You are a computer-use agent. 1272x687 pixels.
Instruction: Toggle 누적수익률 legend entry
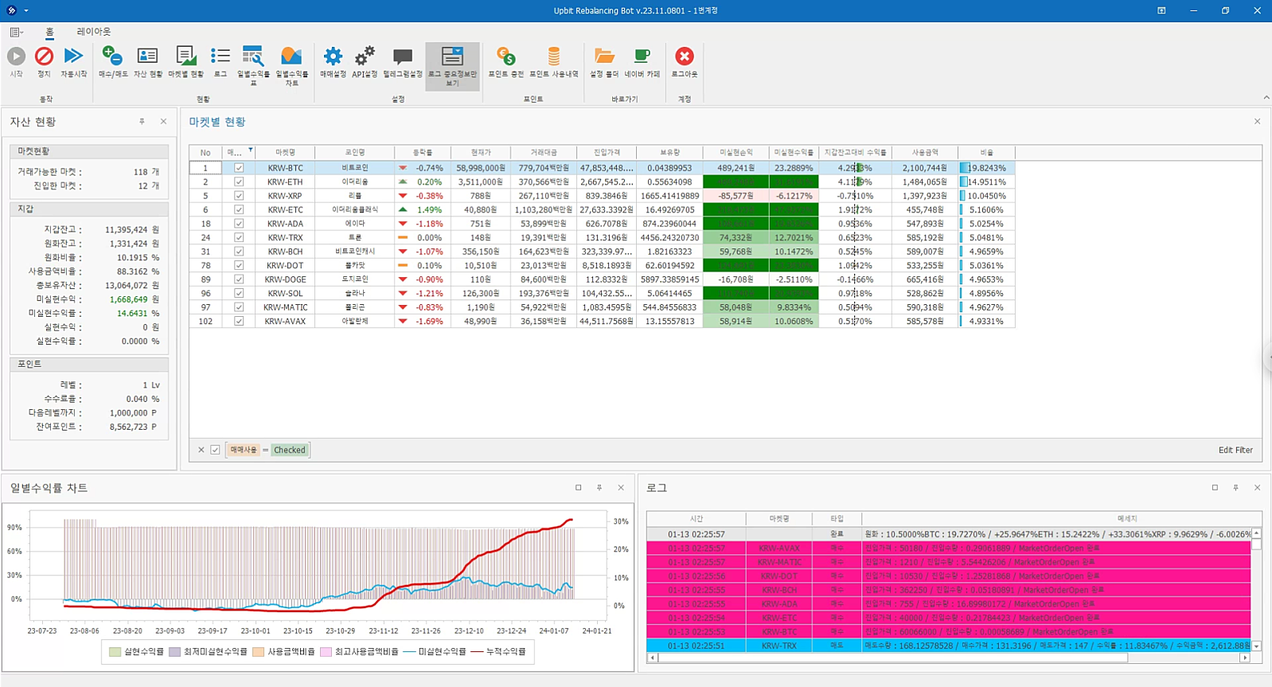click(x=498, y=652)
